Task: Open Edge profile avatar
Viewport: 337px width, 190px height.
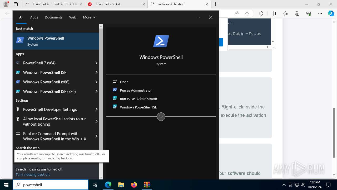Action: coord(6,4)
